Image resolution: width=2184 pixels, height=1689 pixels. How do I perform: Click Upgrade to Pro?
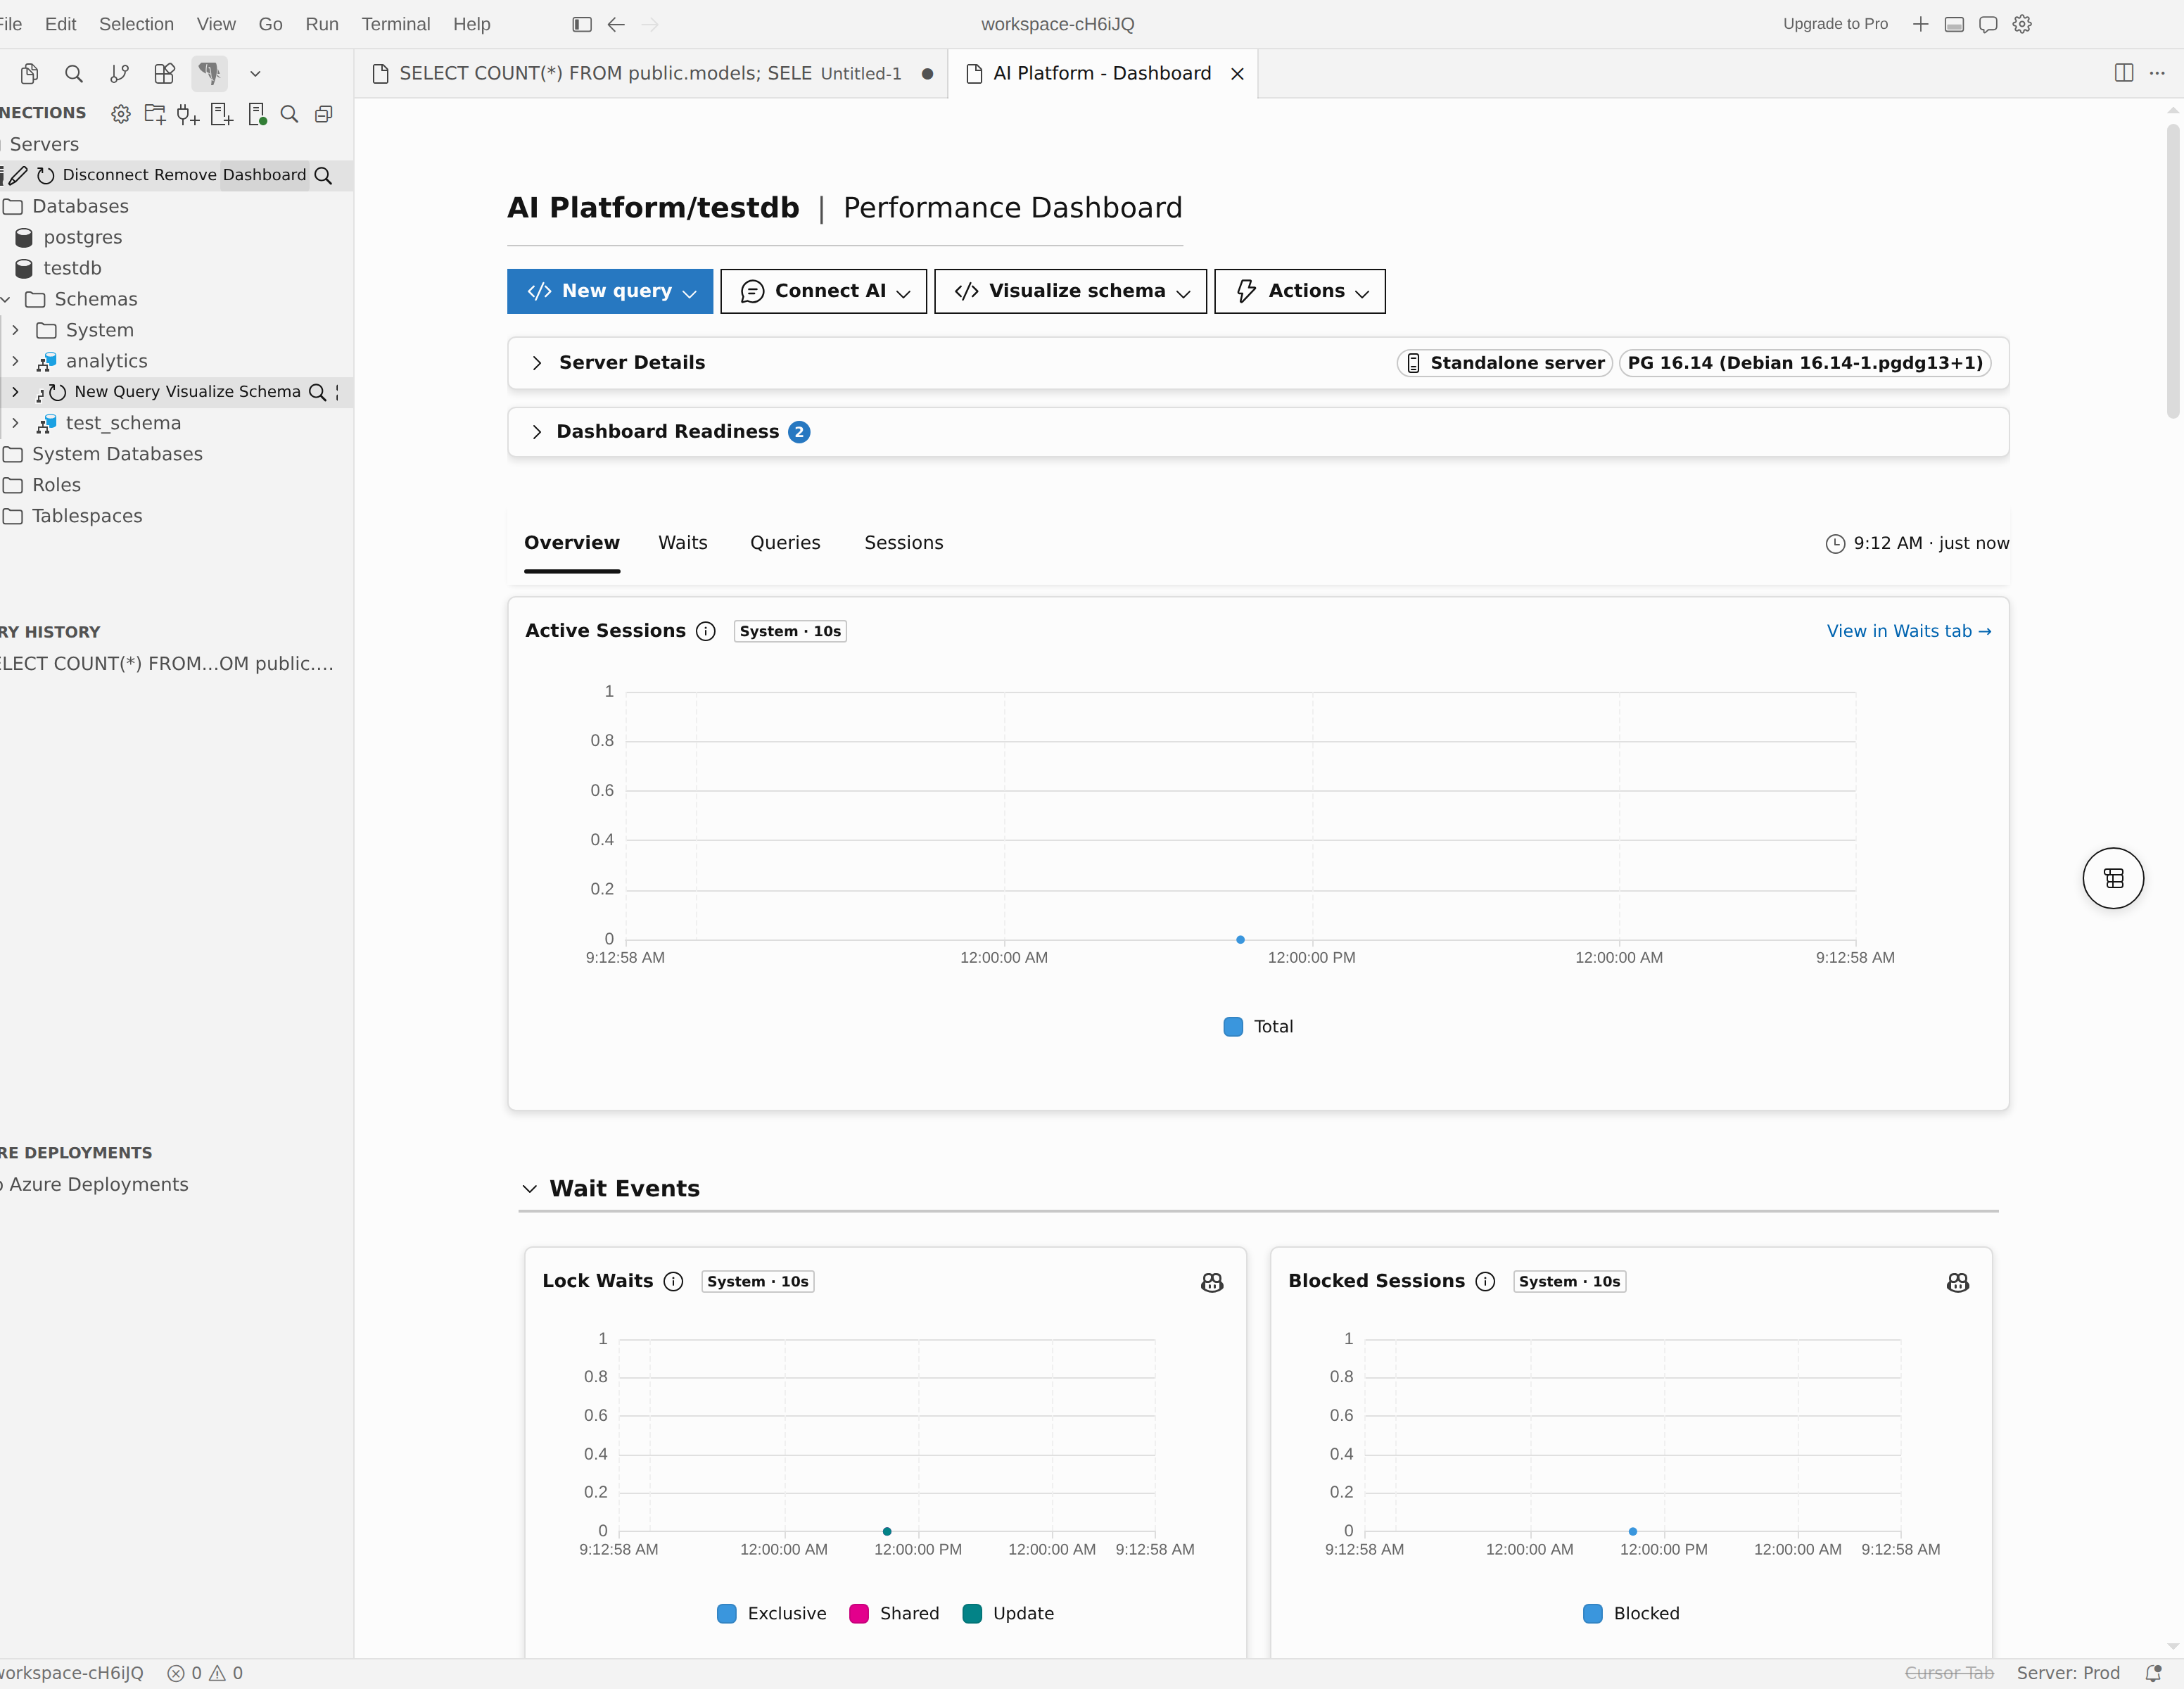point(1835,24)
